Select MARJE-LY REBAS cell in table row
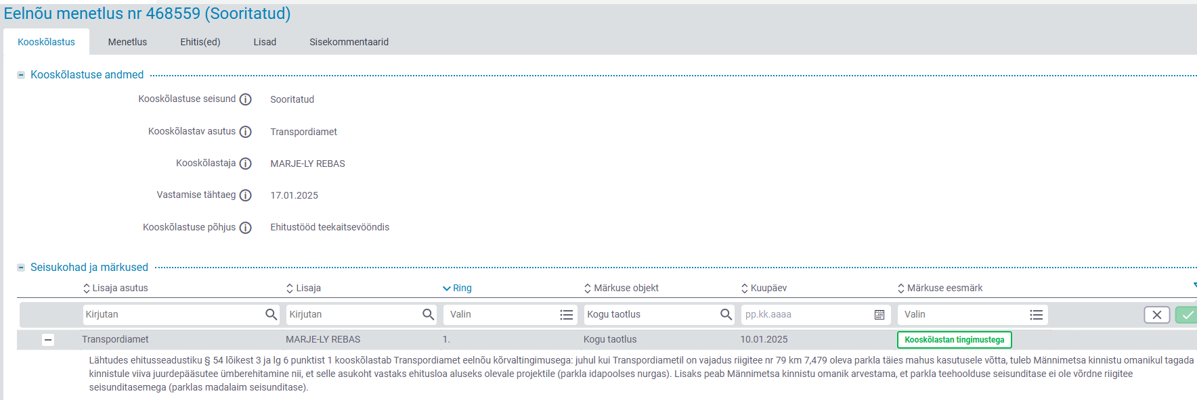This screenshot has width=1197, height=400. 323,339
